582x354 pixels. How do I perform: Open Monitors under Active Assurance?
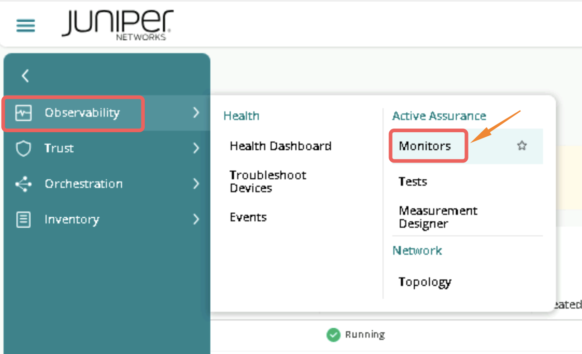coord(425,146)
